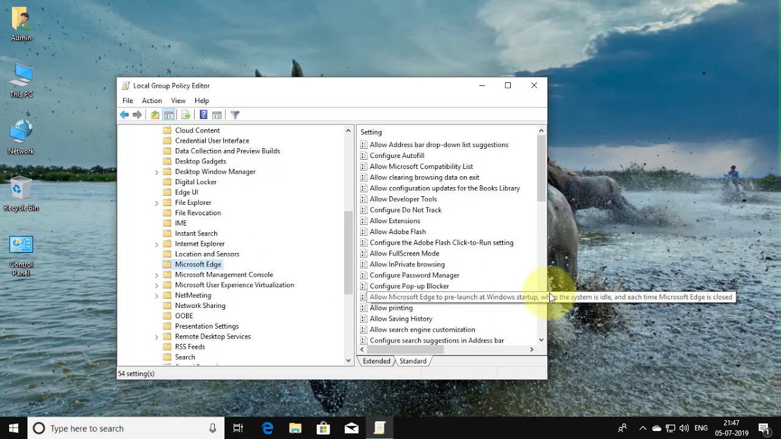Image resolution: width=781 pixels, height=439 pixels.
Task: Open the View menu
Action: point(178,101)
